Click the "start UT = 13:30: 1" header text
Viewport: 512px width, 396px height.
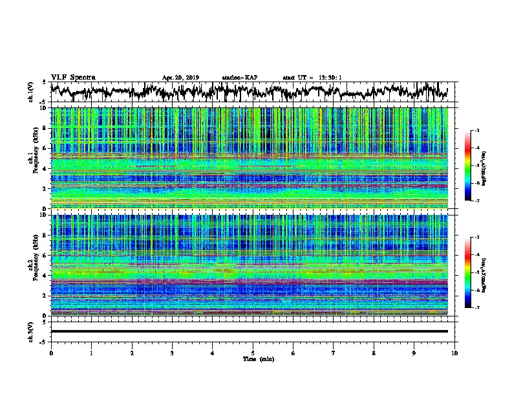312,78
